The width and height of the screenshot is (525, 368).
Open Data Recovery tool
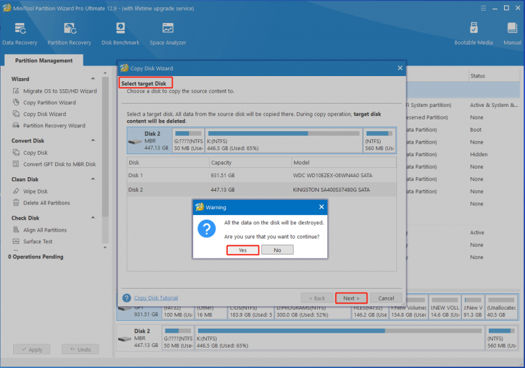(x=20, y=33)
